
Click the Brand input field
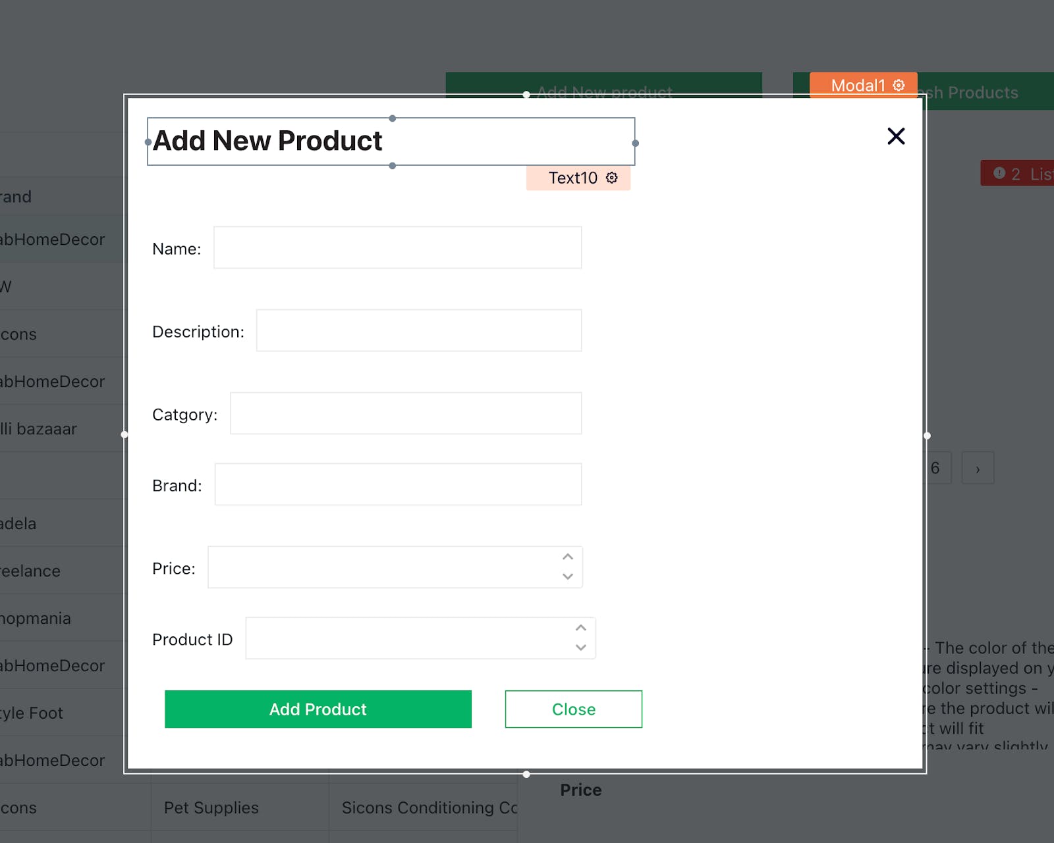[x=398, y=485]
